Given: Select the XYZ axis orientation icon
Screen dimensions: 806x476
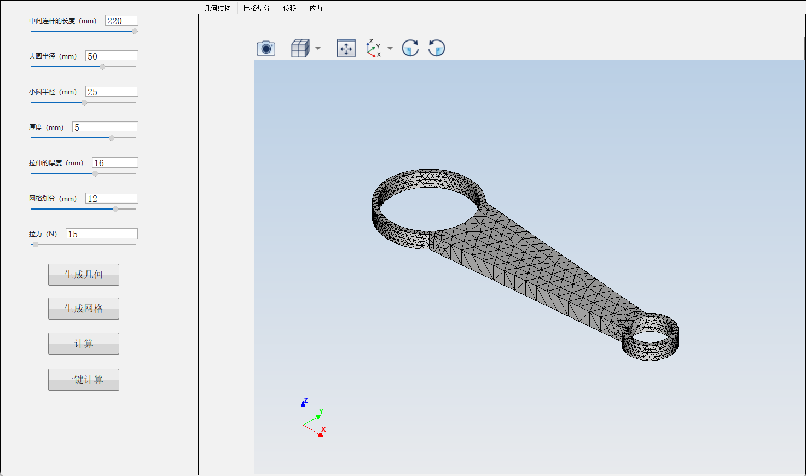Looking at the screenshot, I should click(x=374, y=48).
